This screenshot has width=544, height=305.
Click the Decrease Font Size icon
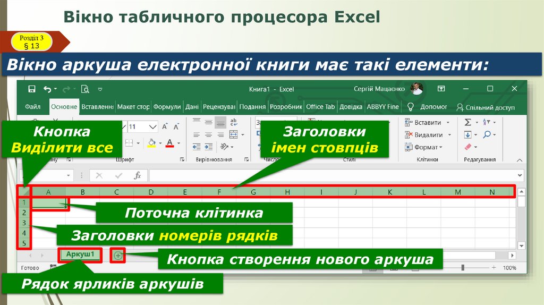point(176,126)
